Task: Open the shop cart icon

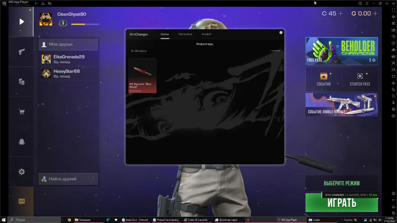Action: tap(21, 112)
